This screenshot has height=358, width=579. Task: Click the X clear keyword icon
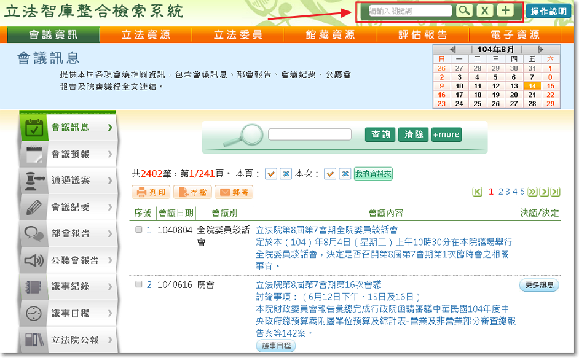pos(484,11)
